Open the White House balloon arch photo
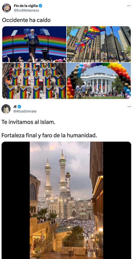The width and height of the screenshot is (133, 259). tap(99, 81)
